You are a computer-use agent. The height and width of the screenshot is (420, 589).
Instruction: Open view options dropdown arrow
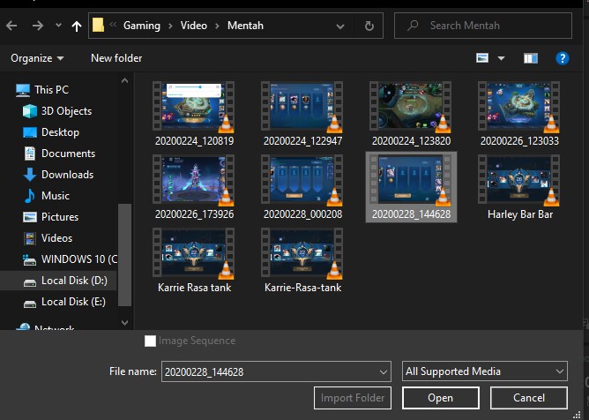click(501, 58)
